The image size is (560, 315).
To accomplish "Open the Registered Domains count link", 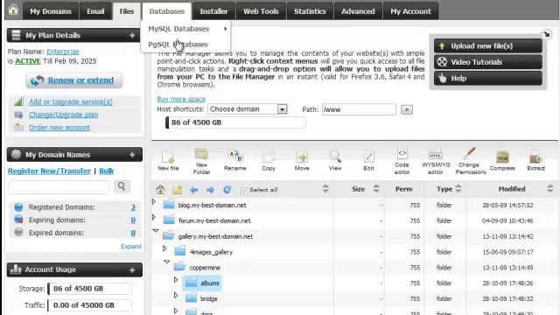I will tap(133, 207).
